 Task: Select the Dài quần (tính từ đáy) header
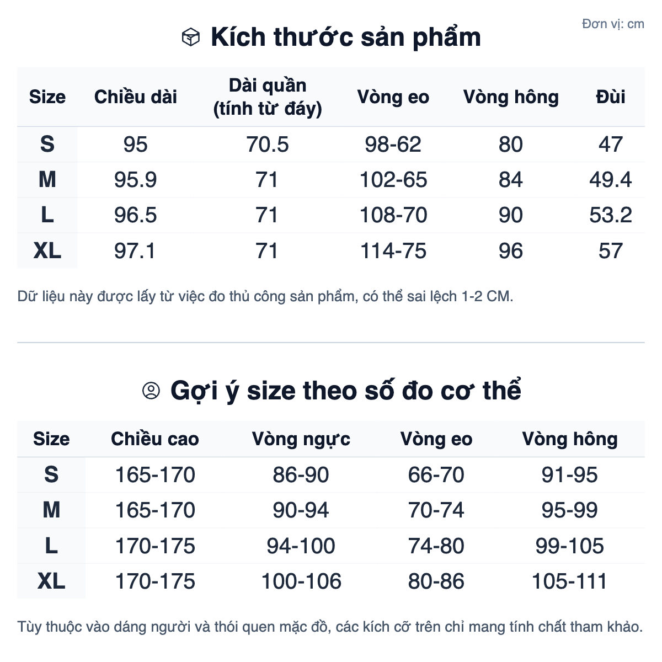268,97
